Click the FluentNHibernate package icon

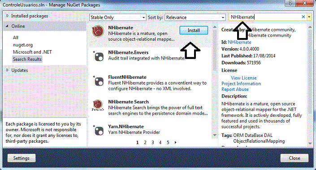99,81
